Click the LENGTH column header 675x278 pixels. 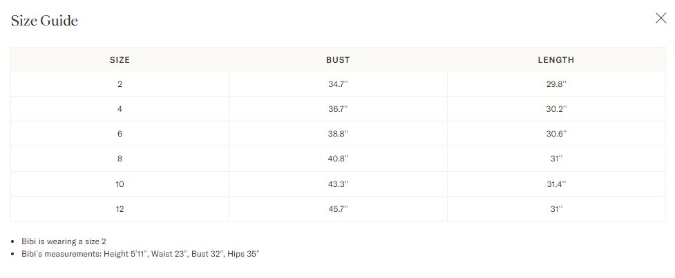click(x=555, y=60)
